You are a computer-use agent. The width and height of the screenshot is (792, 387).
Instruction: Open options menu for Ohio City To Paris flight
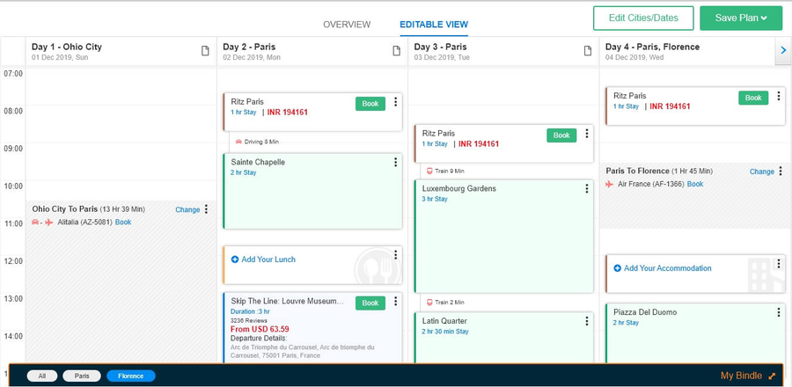pos(207,209)
